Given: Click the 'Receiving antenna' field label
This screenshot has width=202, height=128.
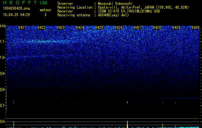Looking at the screenshot, I should point(74,15).
